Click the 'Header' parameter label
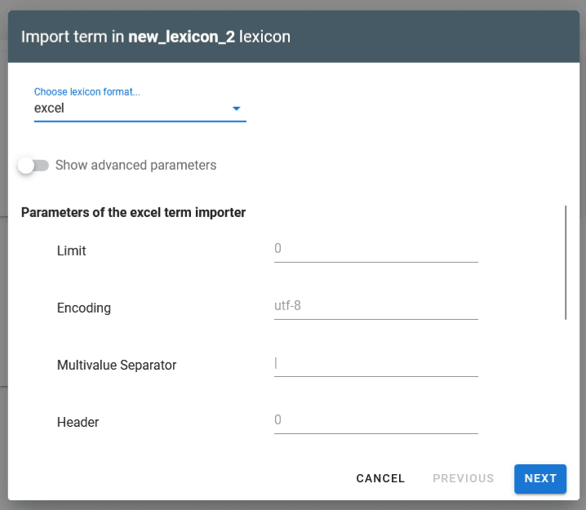 coord(78,423)
